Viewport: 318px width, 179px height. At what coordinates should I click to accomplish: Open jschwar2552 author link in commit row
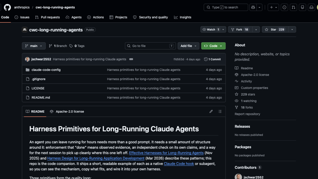41,59
